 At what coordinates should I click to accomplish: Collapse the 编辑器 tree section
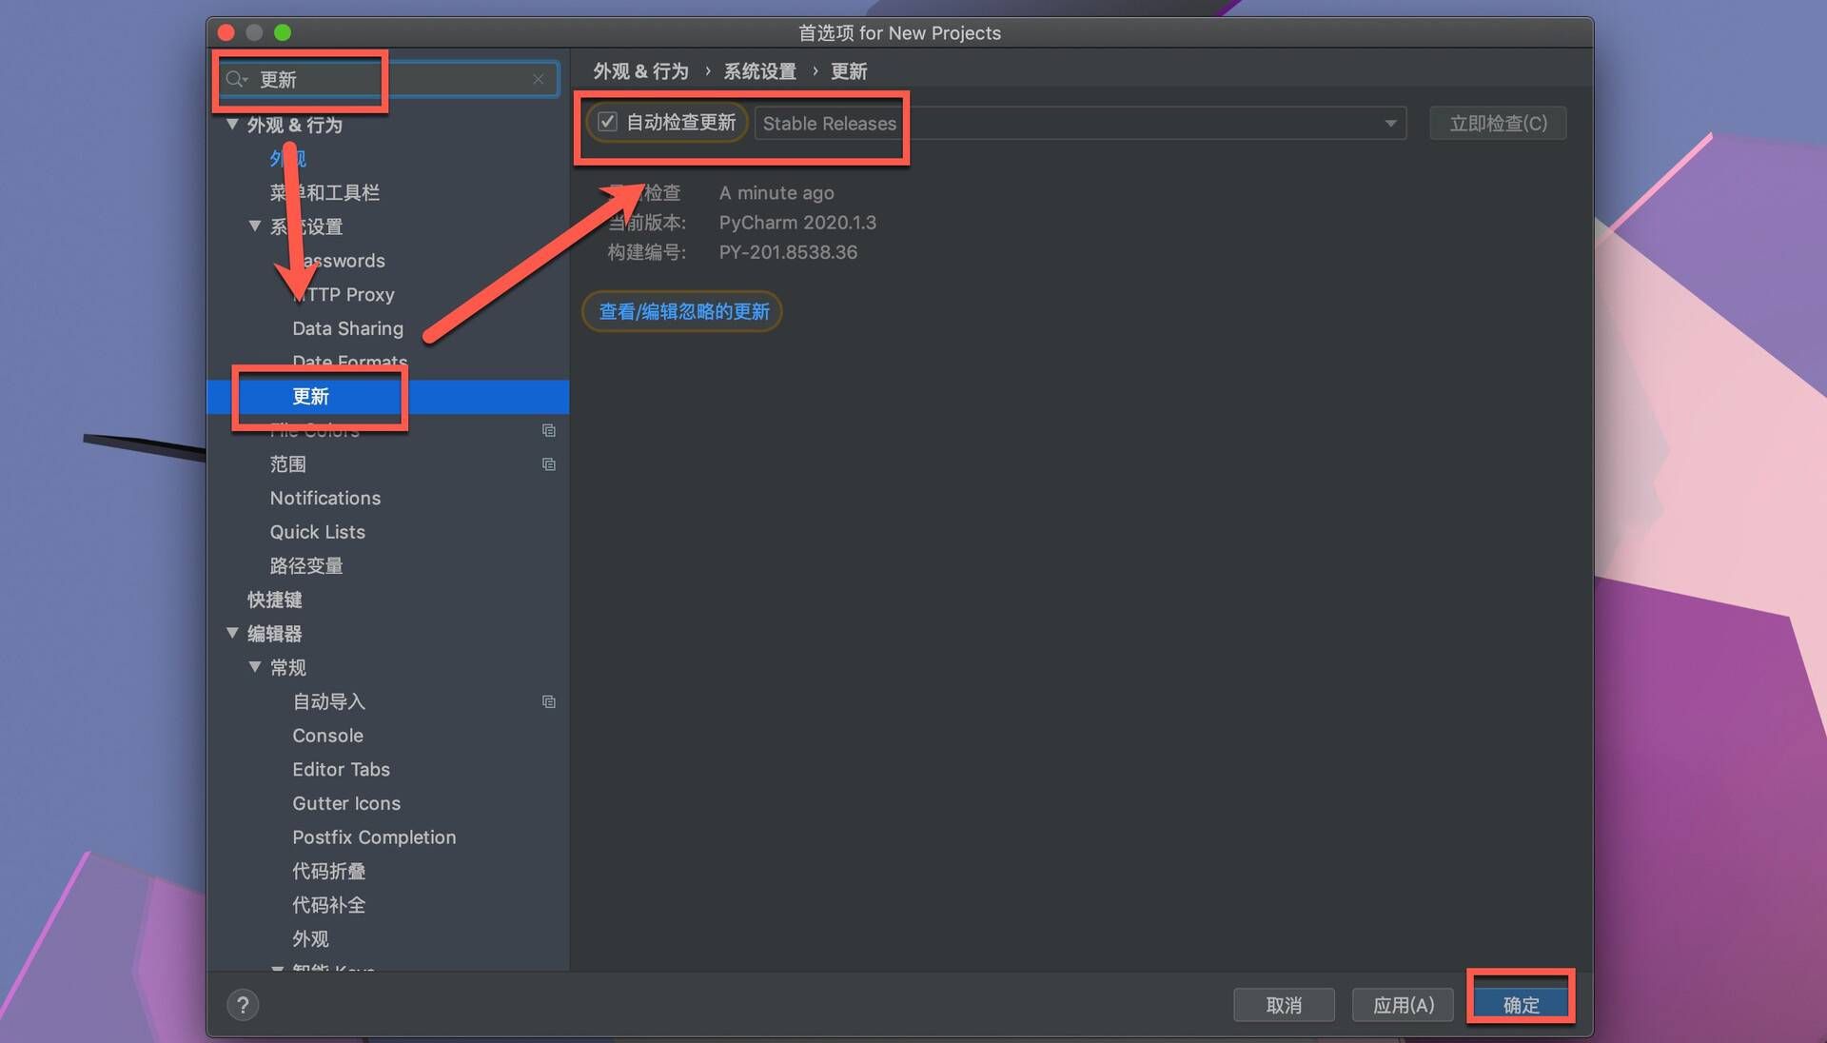pos(233,633)
